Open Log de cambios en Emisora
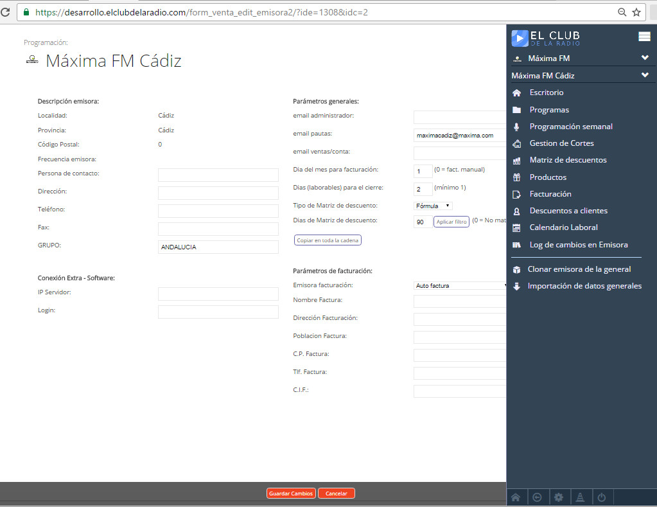 [579, 245]
